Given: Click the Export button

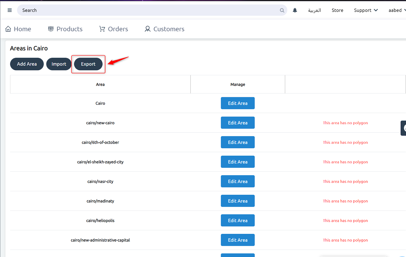Looking at the screenshot, I should tap(88, 64).
